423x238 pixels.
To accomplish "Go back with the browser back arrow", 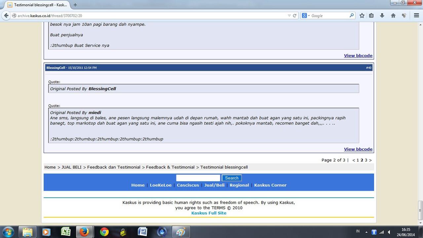I will click(x=6, y=16).
